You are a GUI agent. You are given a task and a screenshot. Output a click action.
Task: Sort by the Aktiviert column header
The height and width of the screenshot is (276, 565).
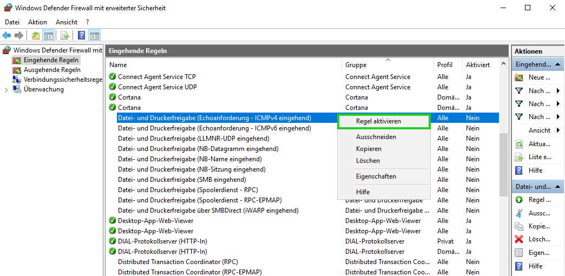(x=481, y=65)
